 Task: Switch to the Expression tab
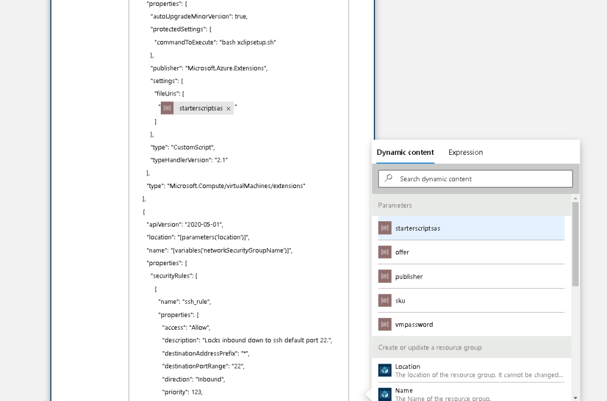tap(465, 152)
